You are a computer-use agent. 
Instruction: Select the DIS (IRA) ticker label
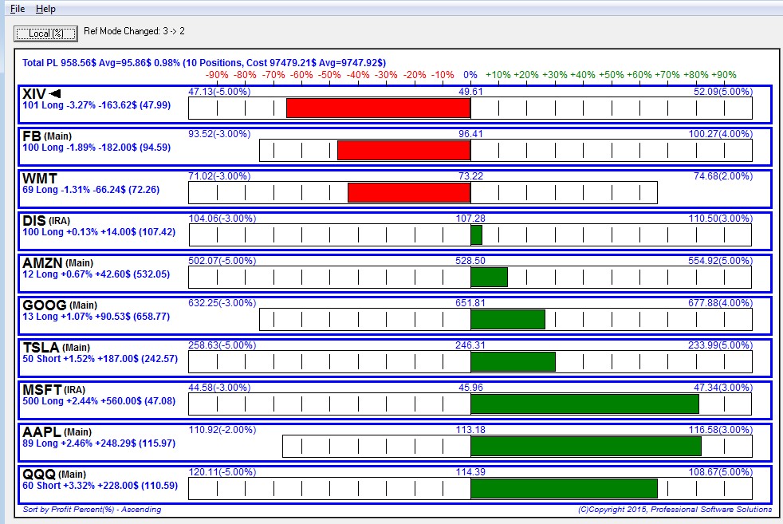point(46,220)
